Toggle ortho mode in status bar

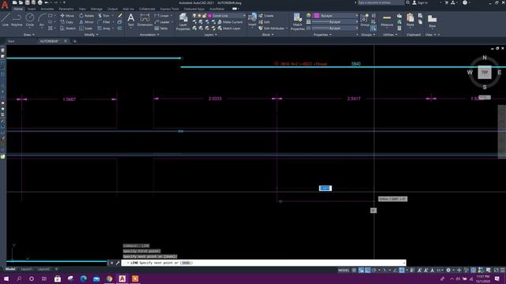coord(368,270)
